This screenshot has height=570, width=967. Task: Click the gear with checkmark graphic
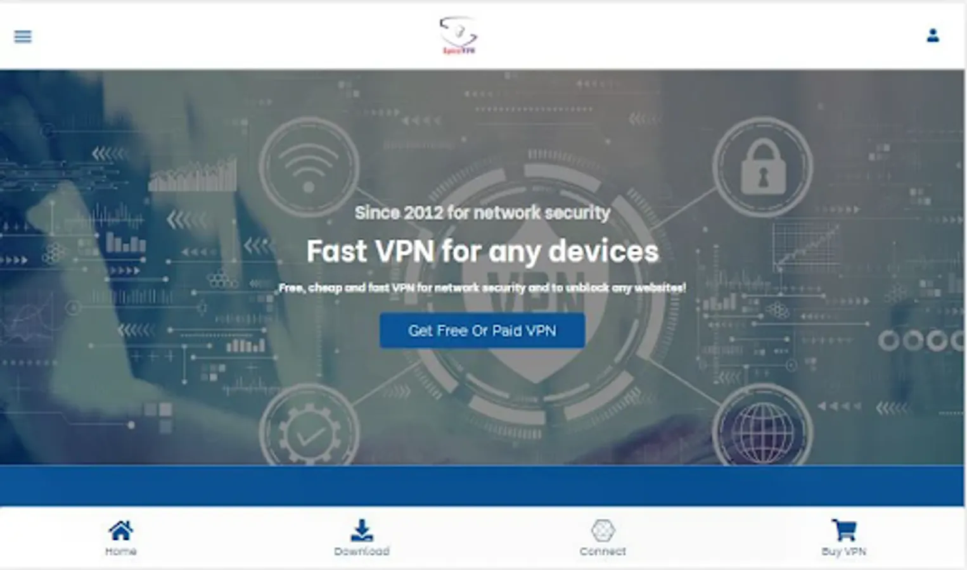(309, 427)
